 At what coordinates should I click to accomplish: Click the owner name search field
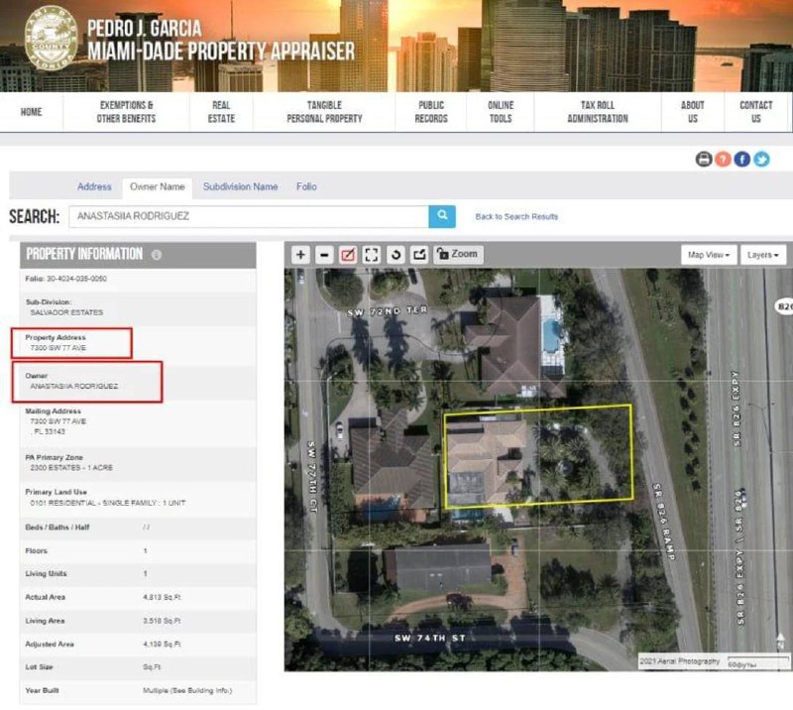coord(246,216)
